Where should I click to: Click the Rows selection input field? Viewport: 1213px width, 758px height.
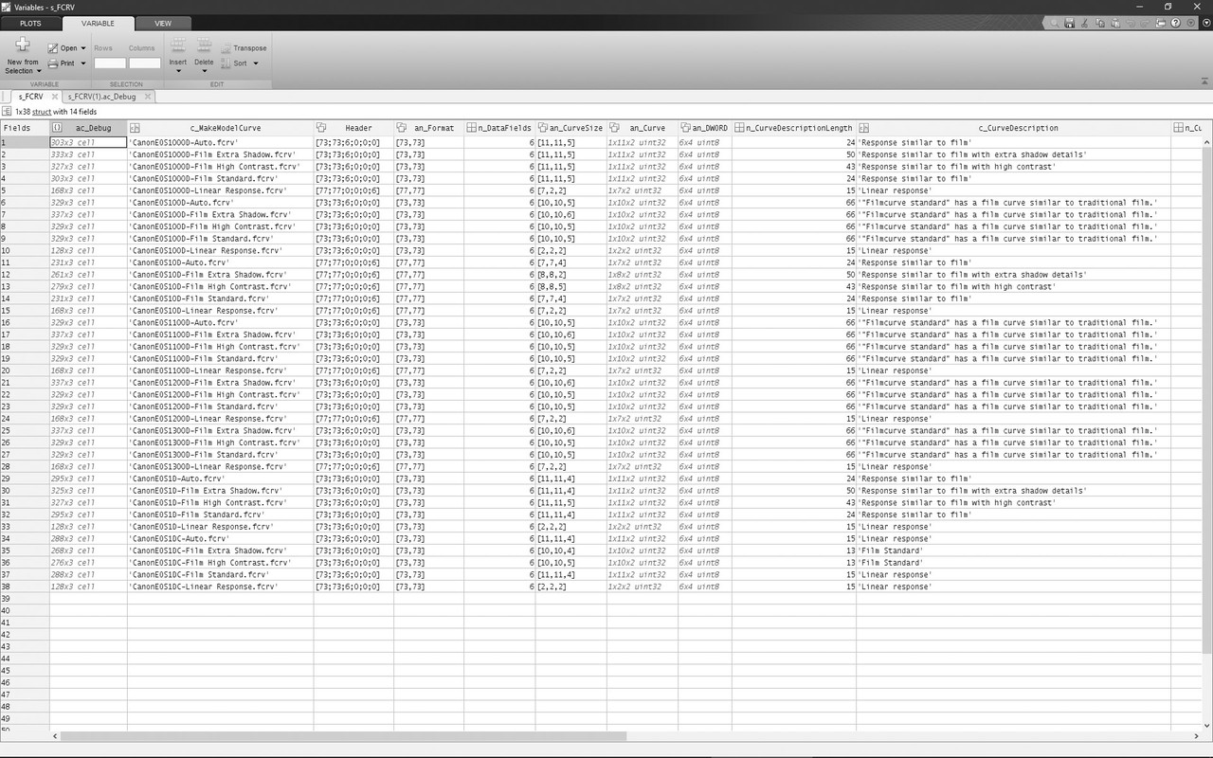pyautogui.click(x=110, y=63)
